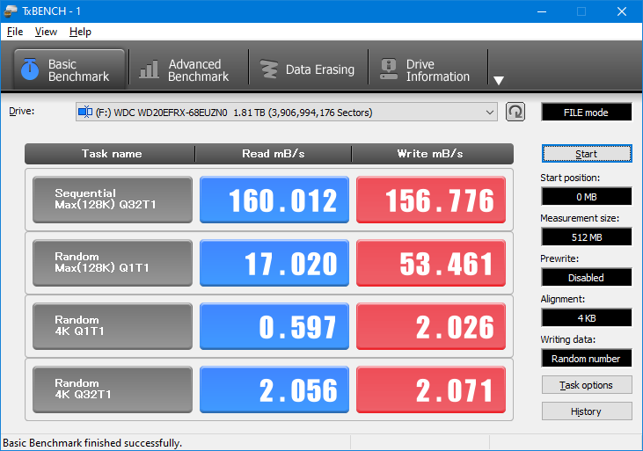Select 4K Q32T1 read result 2.056
Image resolution: width=643 pixels, height=451 pixels.
pyautogui.click(x=274, y=389)
